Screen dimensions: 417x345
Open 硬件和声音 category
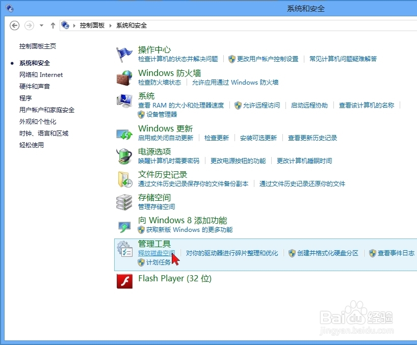[x=35, y=87]
